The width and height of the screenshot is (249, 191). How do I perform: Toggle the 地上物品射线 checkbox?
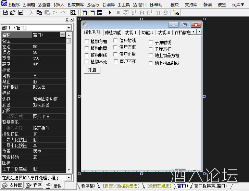(151, 63)
